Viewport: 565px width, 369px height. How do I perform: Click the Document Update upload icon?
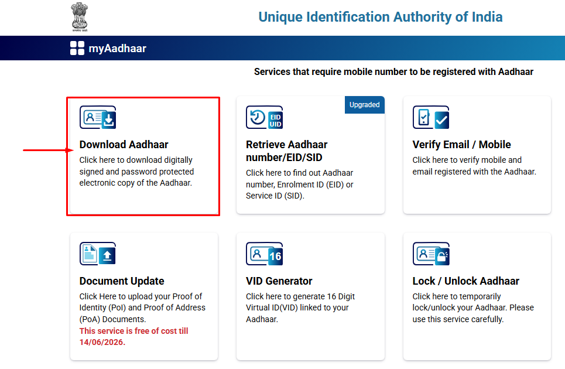pyautogui.click(x=97, y=254)
